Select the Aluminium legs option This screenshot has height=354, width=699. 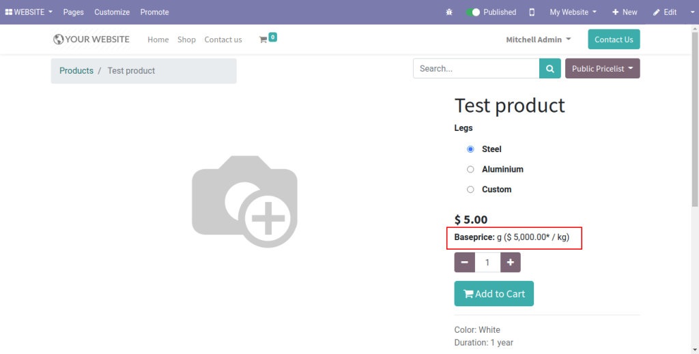click(x=470, y=169)
